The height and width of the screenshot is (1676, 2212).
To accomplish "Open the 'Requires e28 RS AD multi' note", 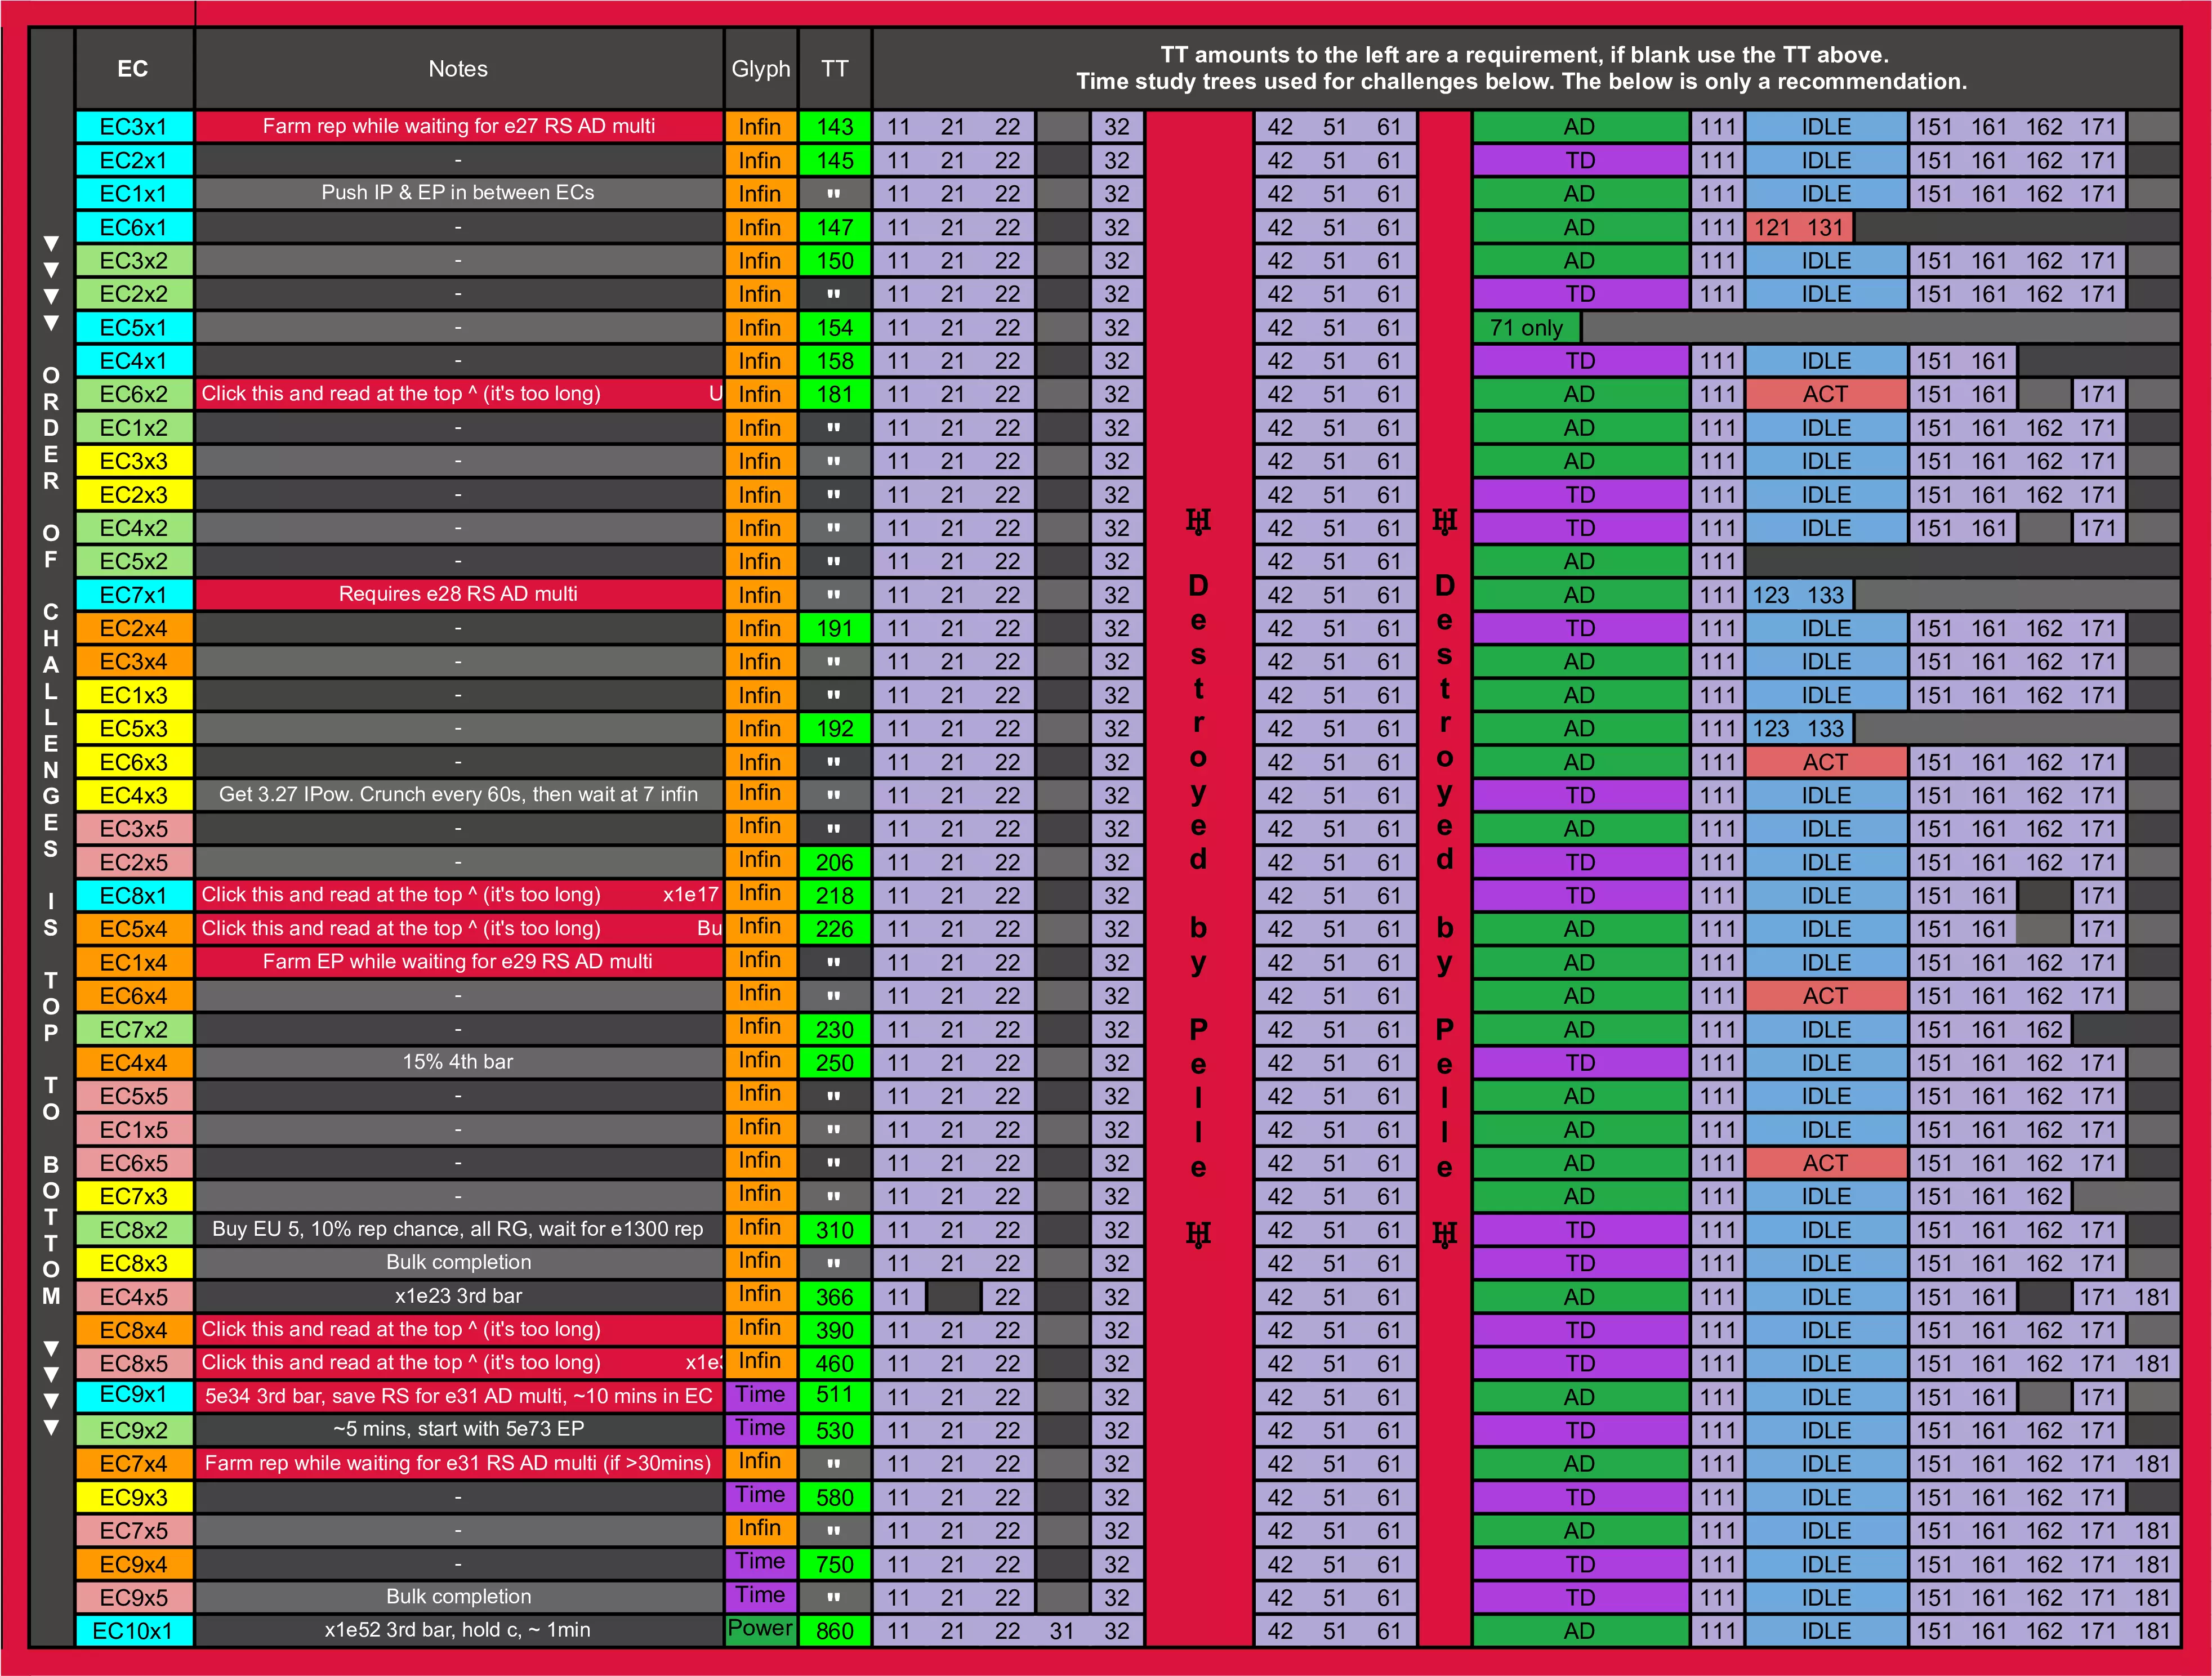I will (458, 594).
